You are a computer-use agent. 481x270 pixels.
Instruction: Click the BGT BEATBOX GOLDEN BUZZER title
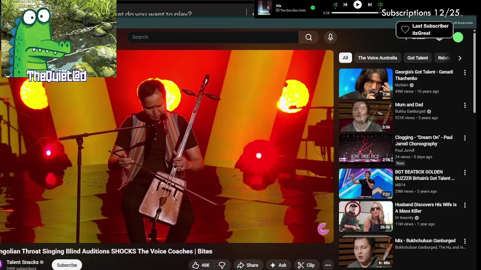point(425,175)
